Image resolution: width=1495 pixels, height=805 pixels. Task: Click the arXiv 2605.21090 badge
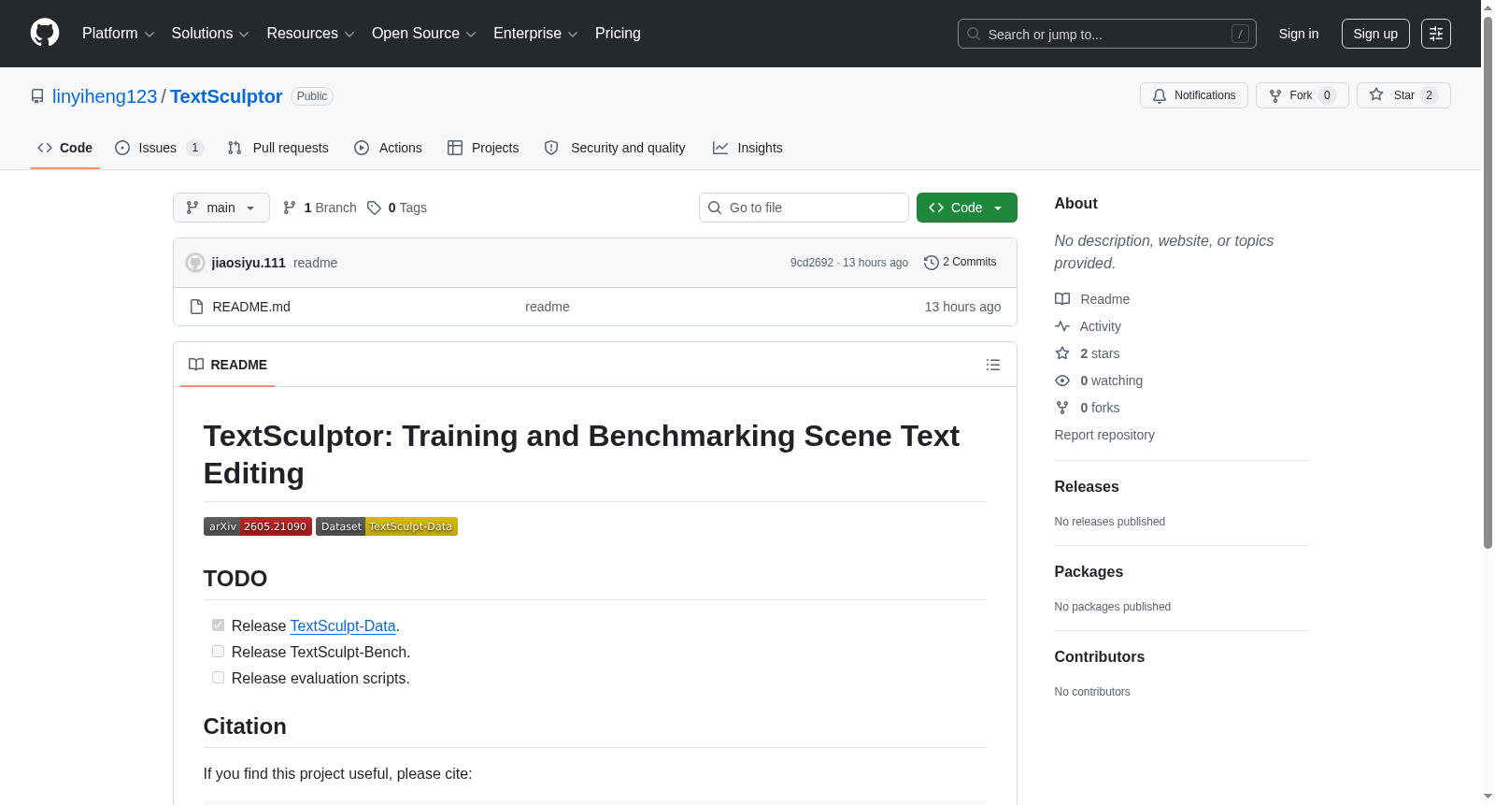(x=258, y=526)
